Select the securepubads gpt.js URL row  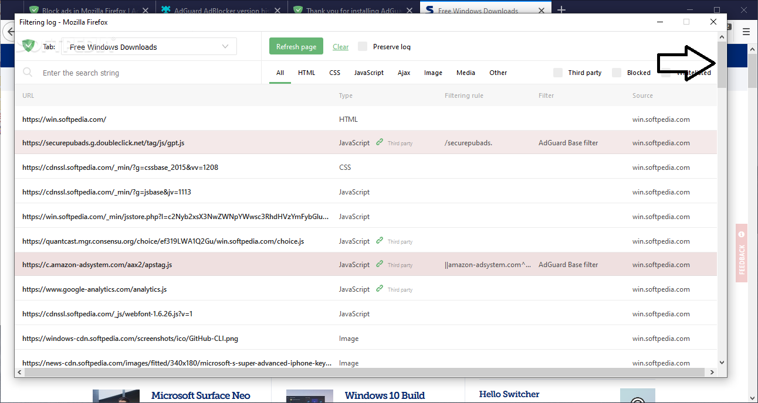click(x=366, y=142)
